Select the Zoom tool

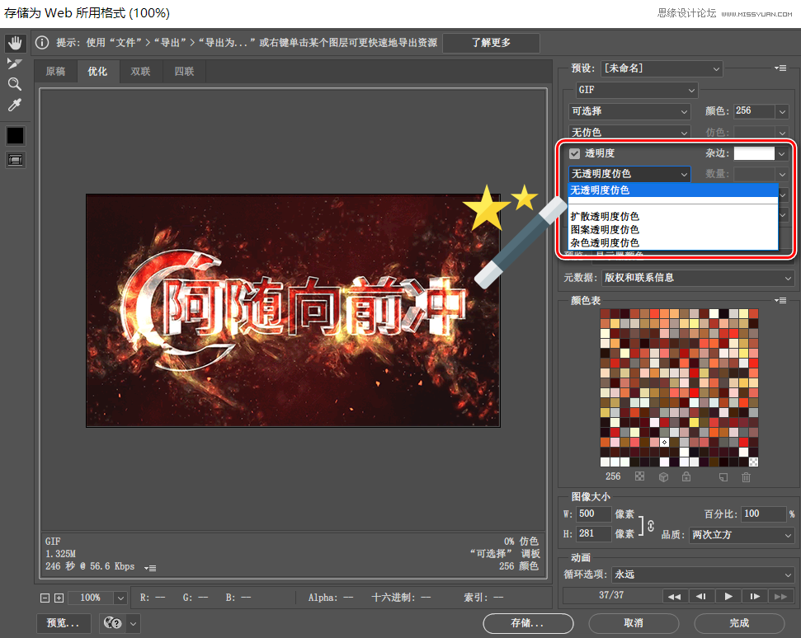tap(15, 83)
